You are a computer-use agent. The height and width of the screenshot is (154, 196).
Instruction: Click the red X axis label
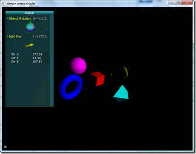tap(46, 26)
